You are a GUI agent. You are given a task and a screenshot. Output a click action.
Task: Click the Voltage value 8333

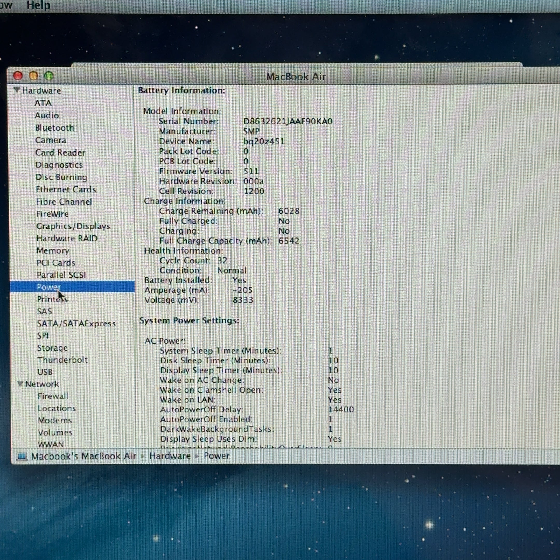click(x=243, y=300)
